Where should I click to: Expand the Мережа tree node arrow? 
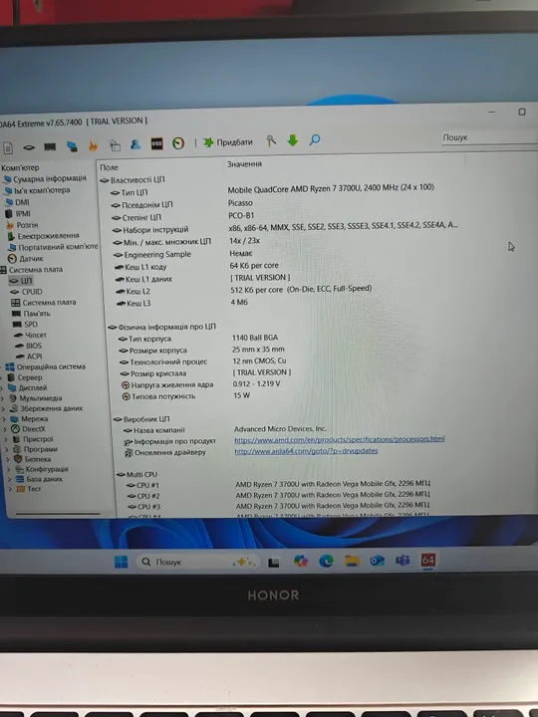(5, 419)
